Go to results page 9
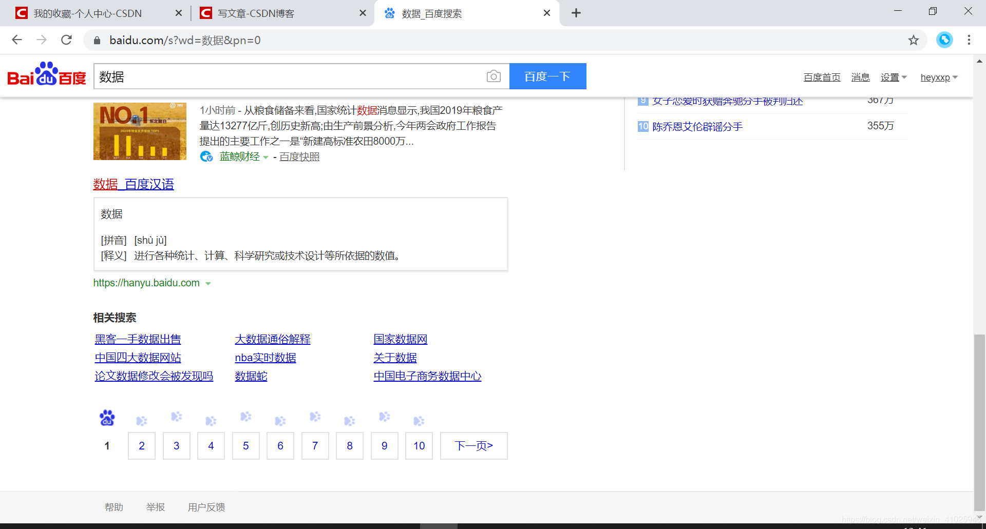Screen dimensions: 986x529 tap(385, 446)
